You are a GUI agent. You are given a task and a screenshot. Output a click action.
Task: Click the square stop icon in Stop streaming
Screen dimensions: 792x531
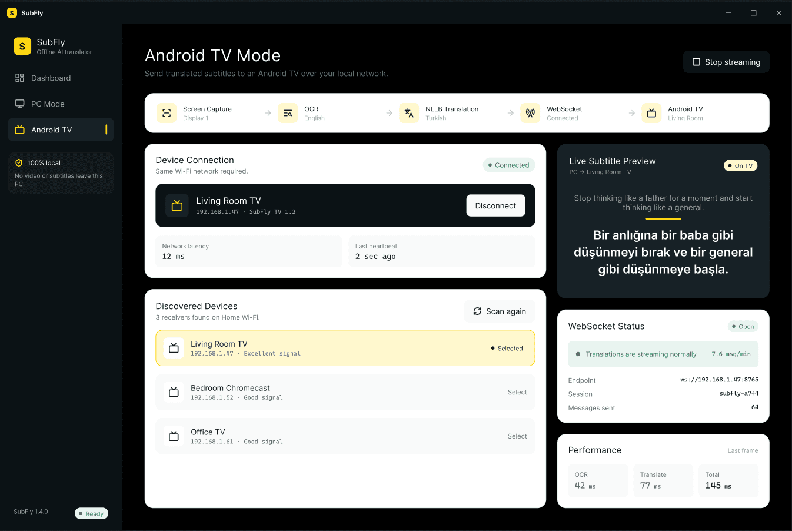point(696,62)
